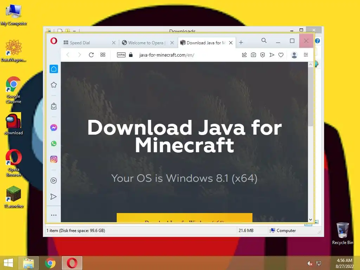Open sidebar Player icon

(53, 181)
